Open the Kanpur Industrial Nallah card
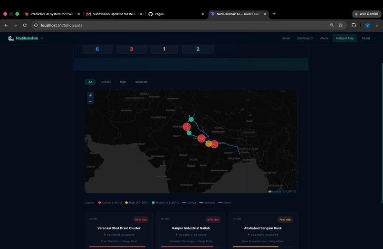The image size is (383, 249). (191, 230)
